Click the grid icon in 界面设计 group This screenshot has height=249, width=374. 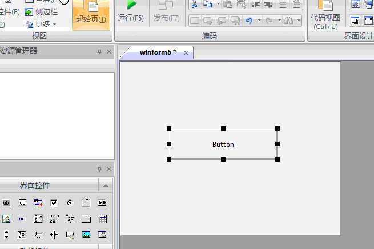(369, 21)
